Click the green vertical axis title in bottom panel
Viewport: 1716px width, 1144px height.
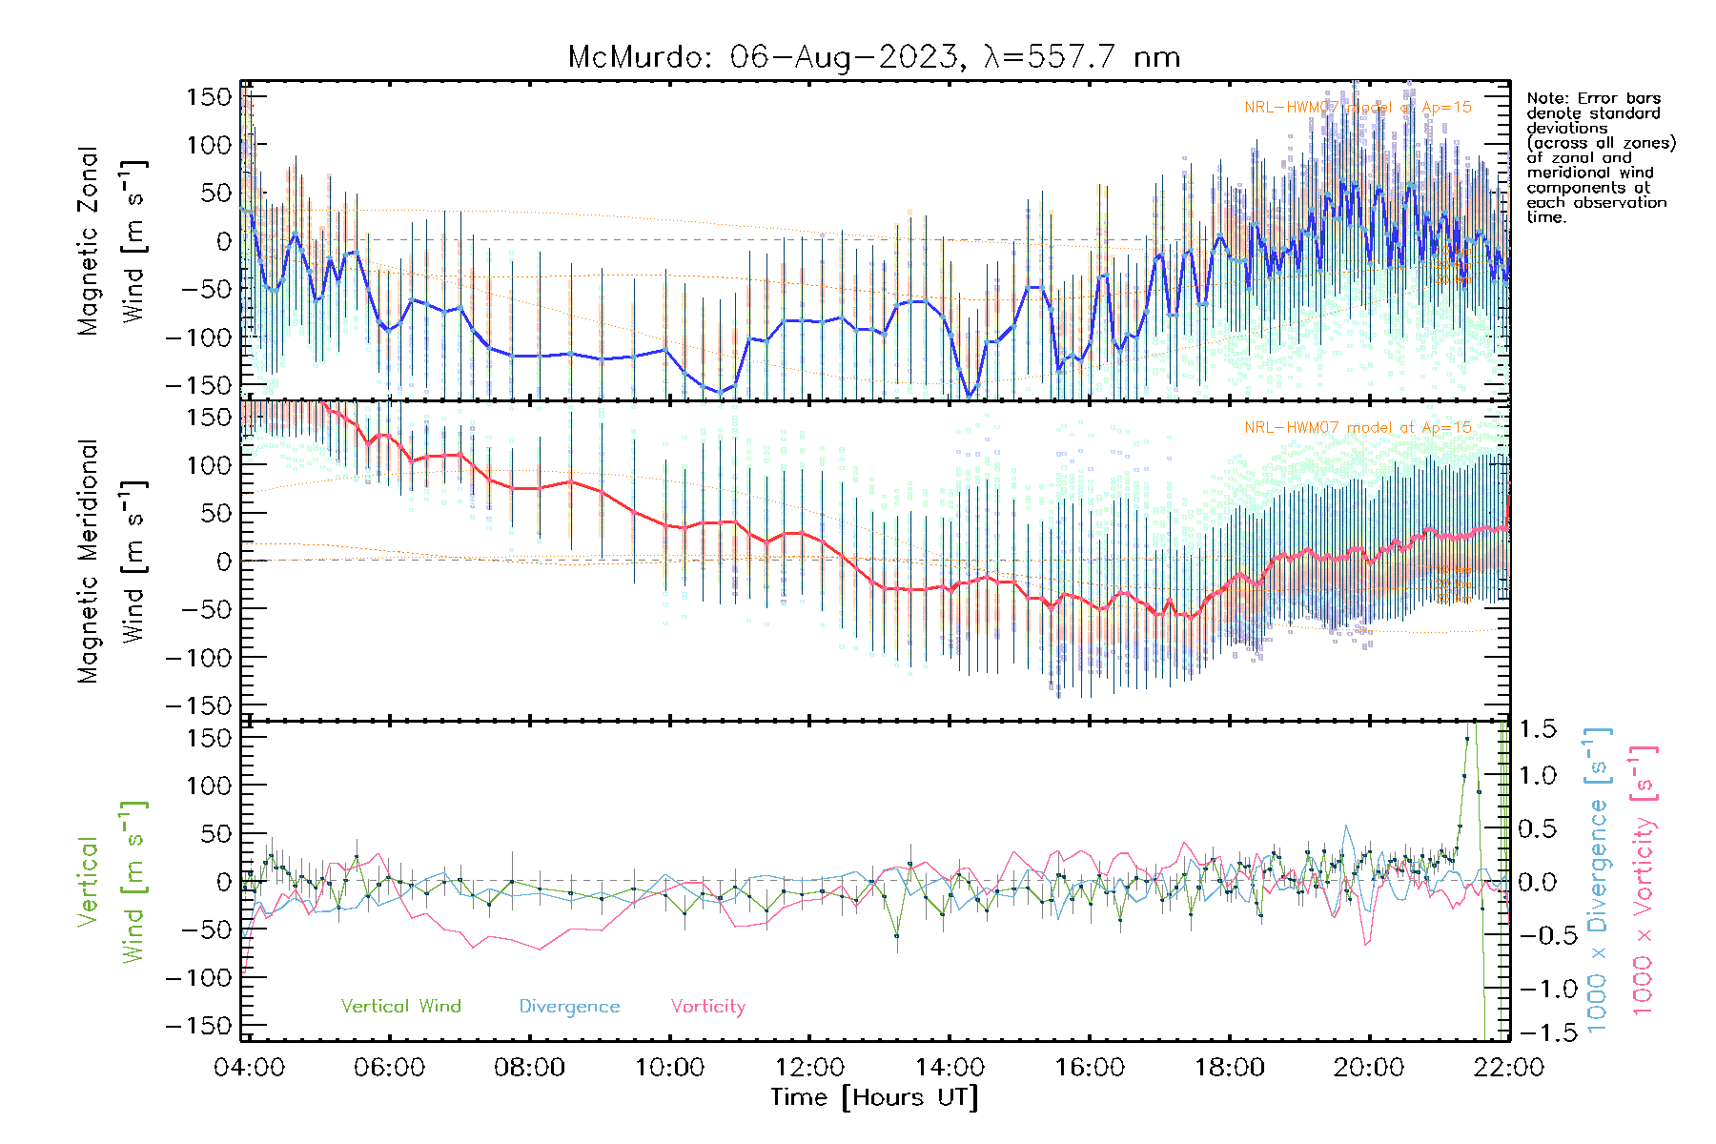[111, 881]
